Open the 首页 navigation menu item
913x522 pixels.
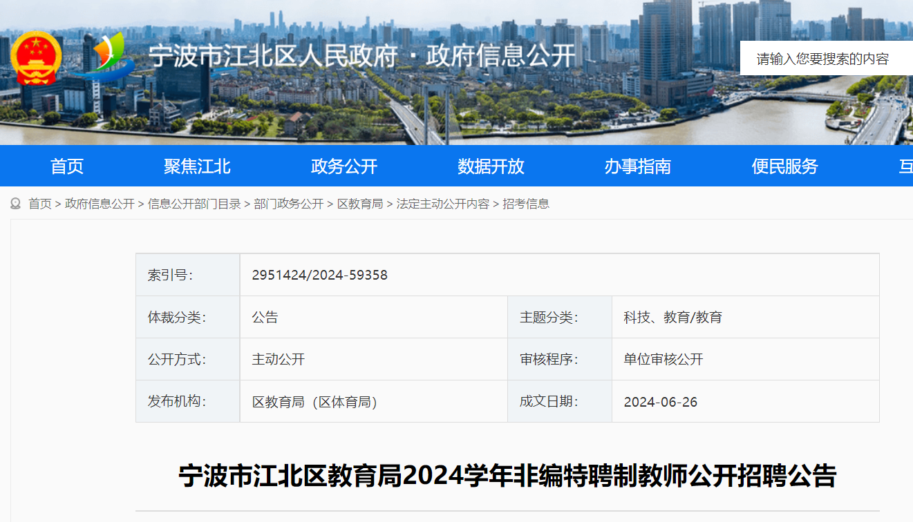(x=67, y=166)
